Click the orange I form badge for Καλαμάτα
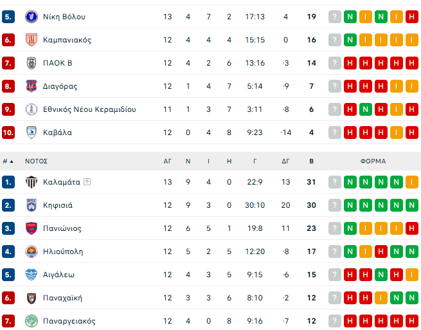 tap(411, 182)
